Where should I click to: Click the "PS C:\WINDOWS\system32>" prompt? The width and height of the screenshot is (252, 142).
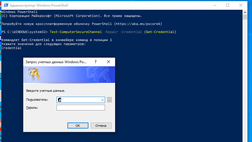[x=25, y=32]
